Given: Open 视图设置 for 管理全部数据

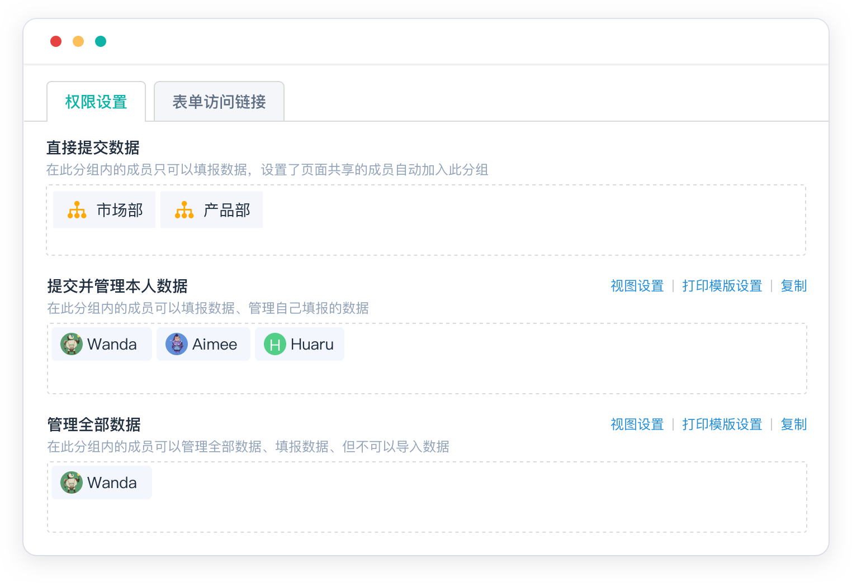Looking at the screenshot, I should click(637, 424).
